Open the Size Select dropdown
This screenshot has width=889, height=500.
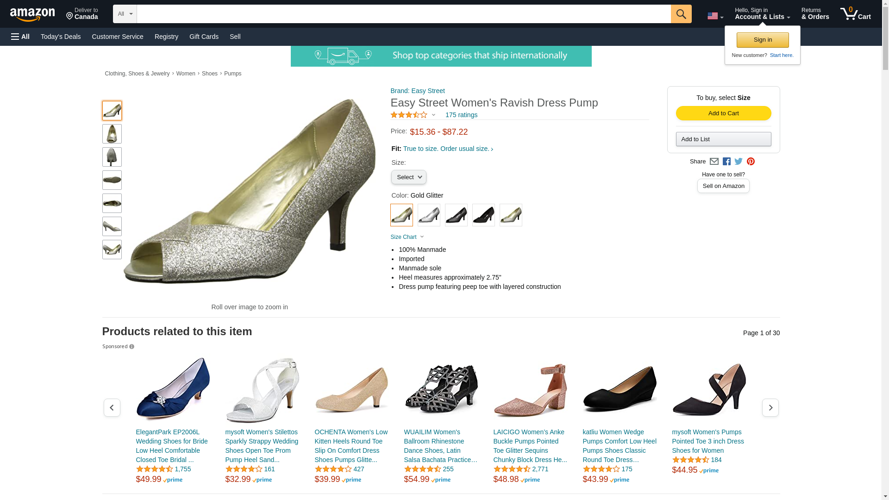(x=408, y=177)
